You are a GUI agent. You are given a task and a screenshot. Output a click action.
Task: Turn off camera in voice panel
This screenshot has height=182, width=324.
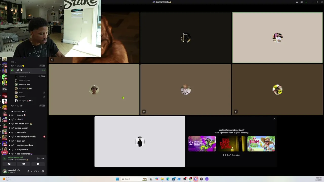(9, 164)
